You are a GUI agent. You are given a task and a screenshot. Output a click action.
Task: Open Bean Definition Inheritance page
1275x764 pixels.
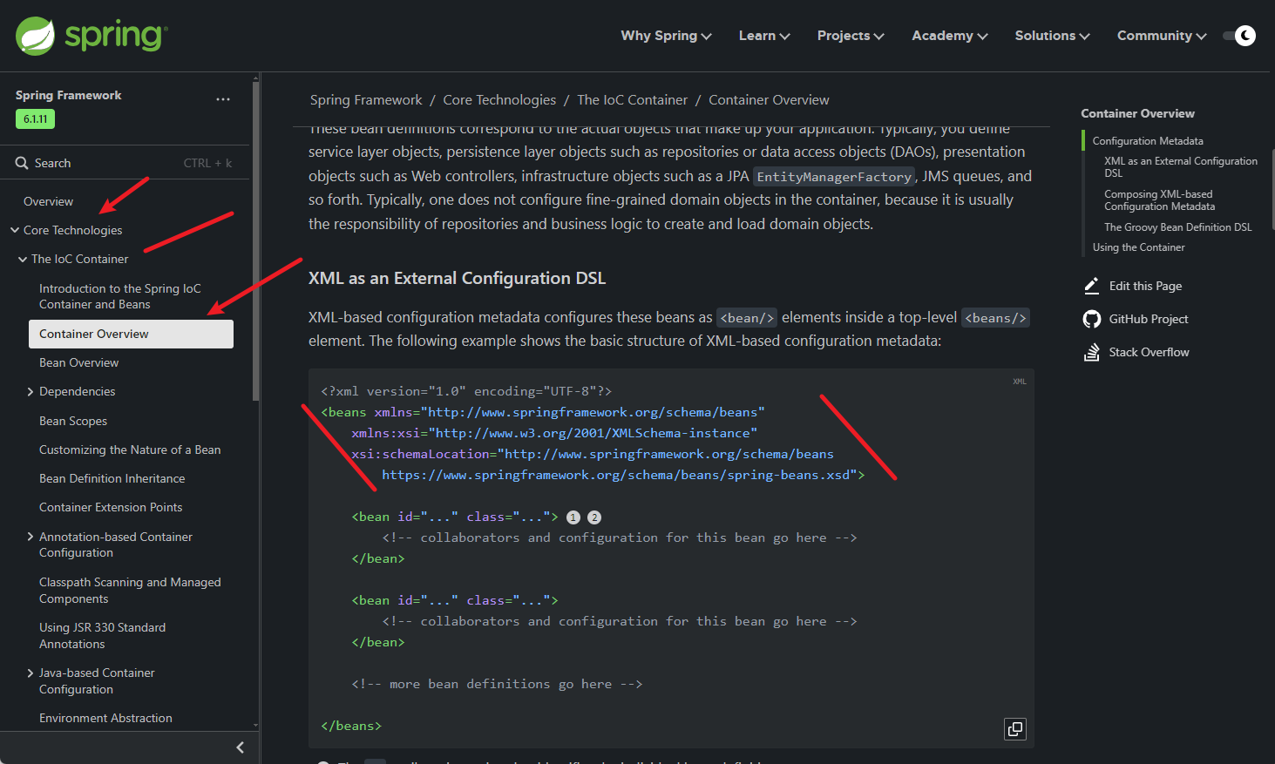pos(112,478)
